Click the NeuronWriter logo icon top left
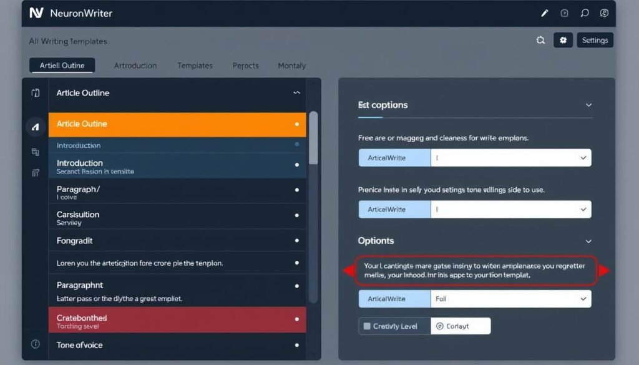639x365 pixels. coord(35,12)
